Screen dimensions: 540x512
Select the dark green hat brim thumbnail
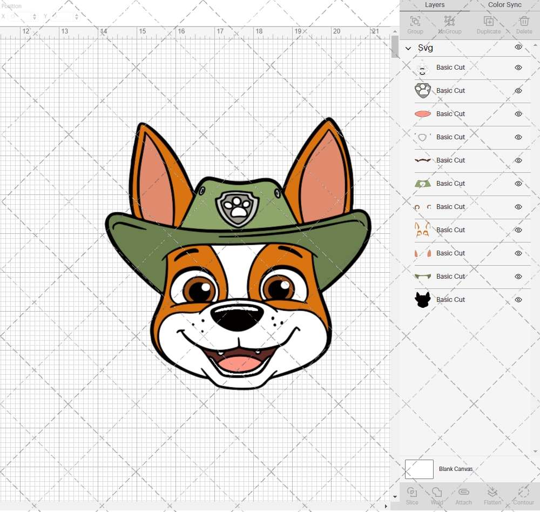[423, 277]
